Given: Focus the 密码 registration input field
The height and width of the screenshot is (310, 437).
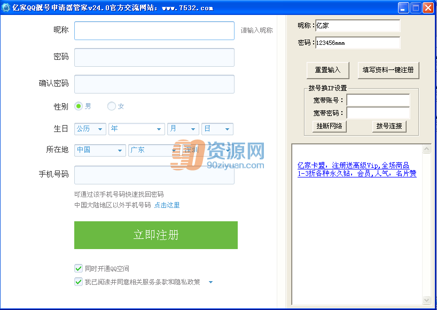Looking at the screenshot, I should pyautogui.click(x=154, y=57).
